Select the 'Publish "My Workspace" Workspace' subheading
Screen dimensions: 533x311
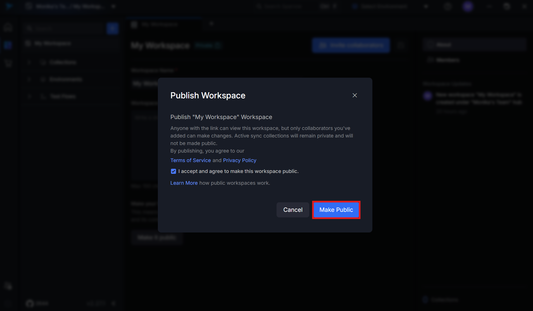click(x=221, y=117)
